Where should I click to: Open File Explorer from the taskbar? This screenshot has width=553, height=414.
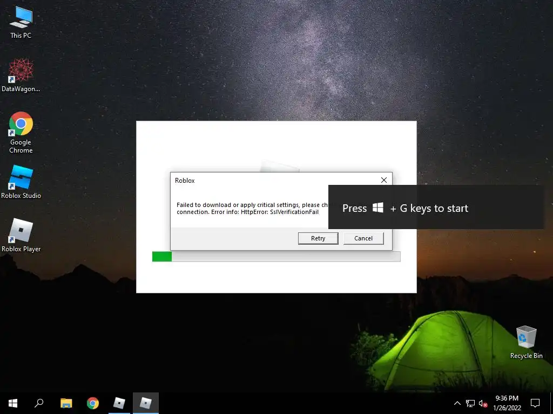click(66, 403)
